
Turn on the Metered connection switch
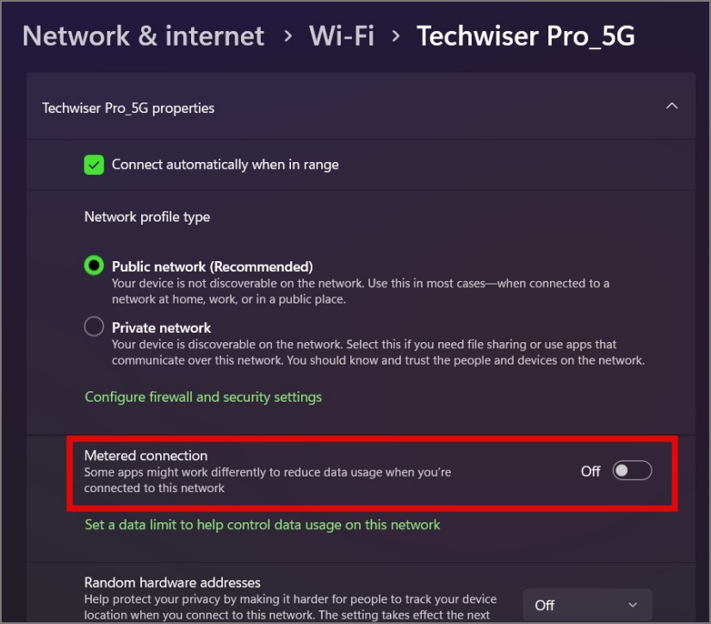point(632,471)
